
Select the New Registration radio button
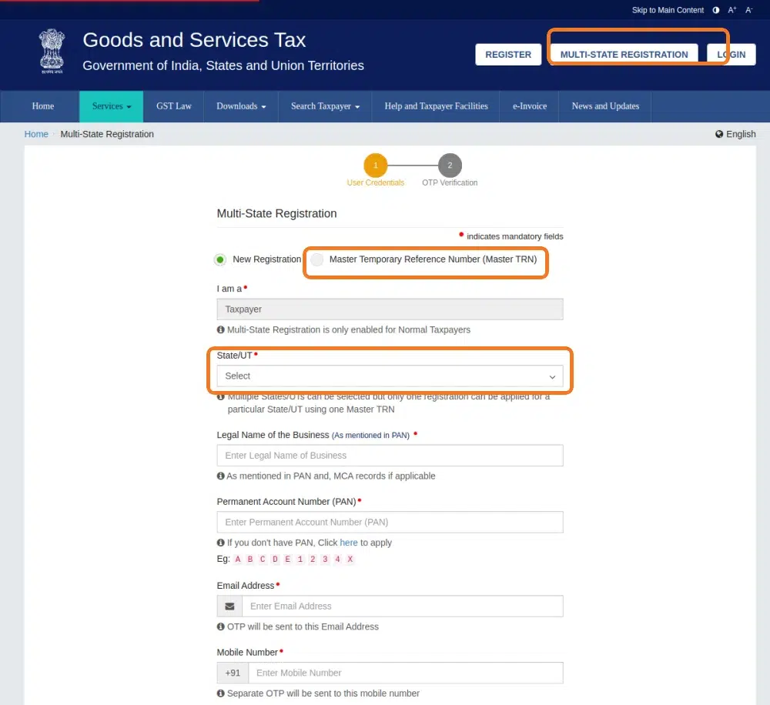(x=220, y=259)
